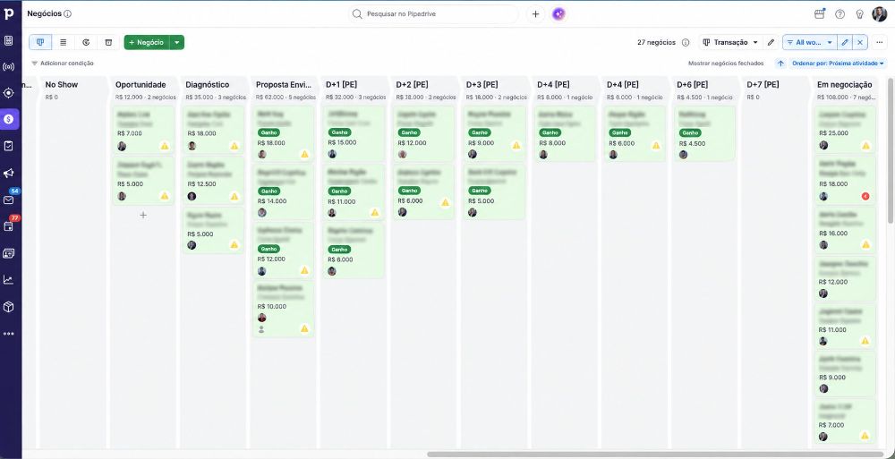Click warning icon on R$ 6.000 D+2 deal
The height and width of the screenshot is (459, 895).
click(x=445, y=203)
